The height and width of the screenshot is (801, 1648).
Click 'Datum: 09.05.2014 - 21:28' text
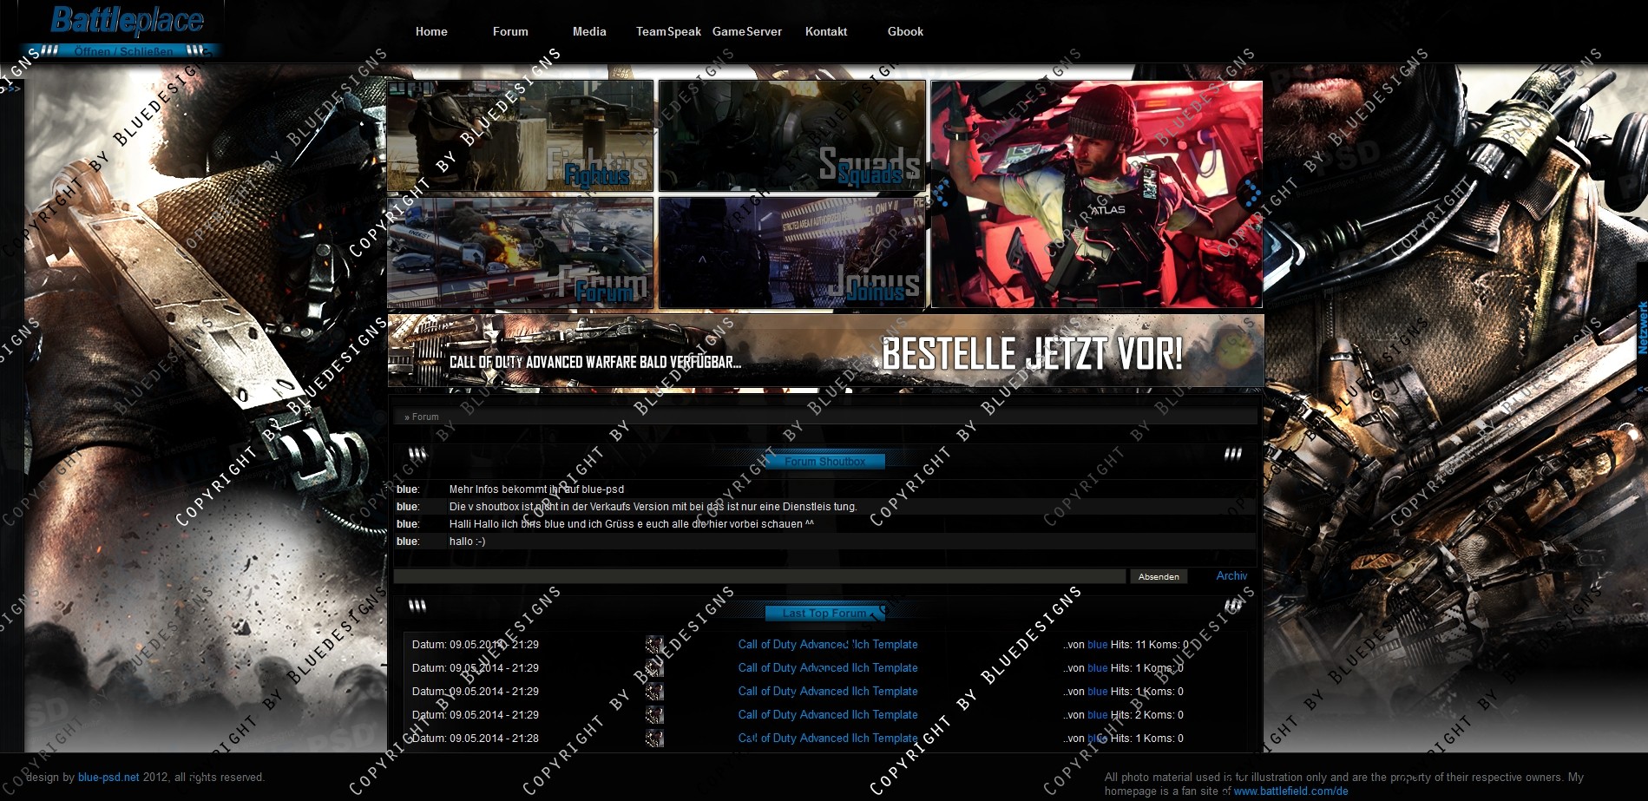[x=475, y=739]
